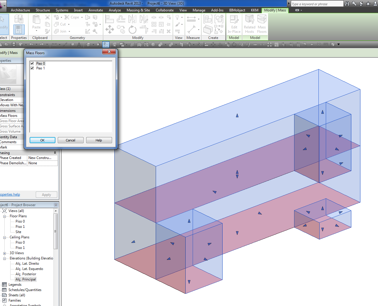Select the Offset tool in Modify panel
This screenshot has width=378, height=306.
[x=121, y=19]
